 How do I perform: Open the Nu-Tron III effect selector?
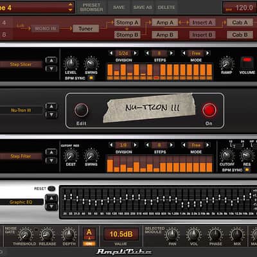[x=21, y=111]
